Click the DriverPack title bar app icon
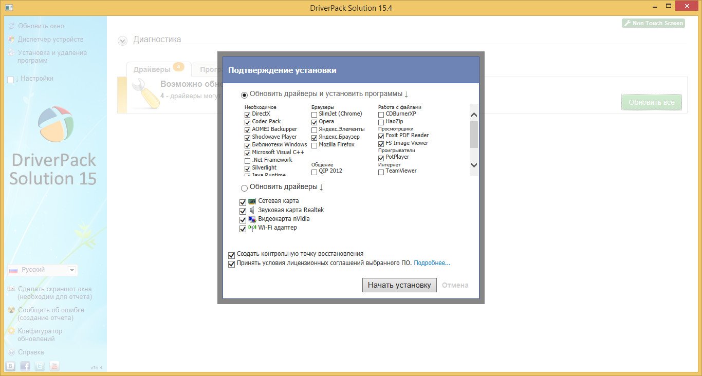 [8, 8]
